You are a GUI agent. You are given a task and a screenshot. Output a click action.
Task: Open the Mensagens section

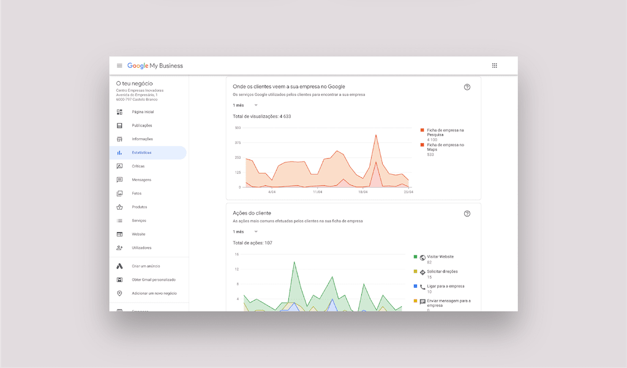coord(141,180)
